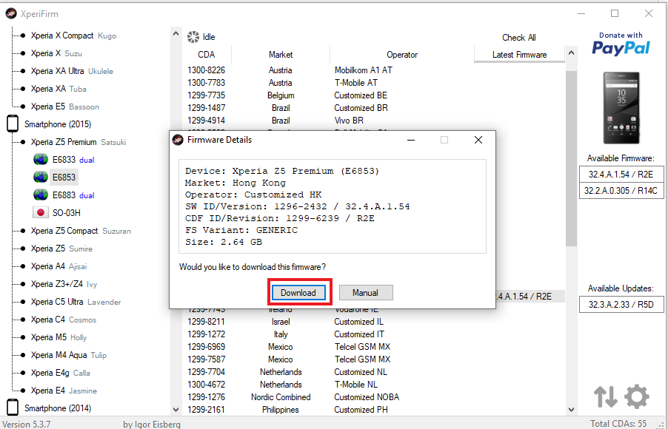The image size is (668, 429).
Task: Click the CDA list scrollbar thumb
Action: point(571,158)
